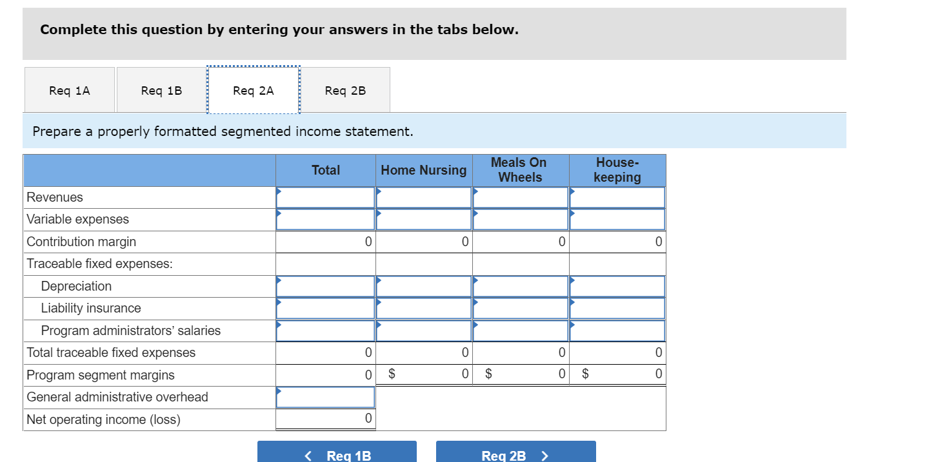
Task: Select the Req 2A tab
Action: (x=253, y=90)
